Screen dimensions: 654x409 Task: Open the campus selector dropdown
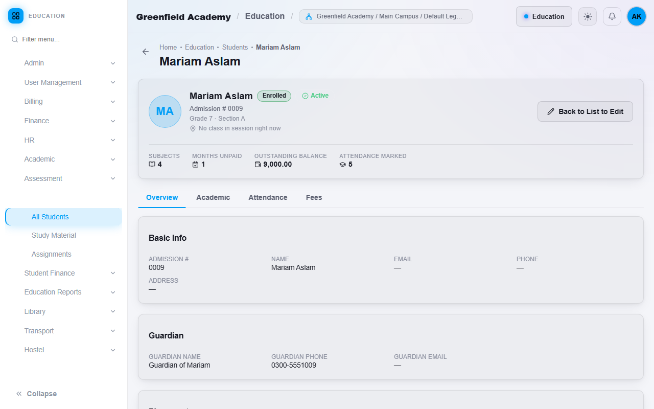click(x=386, y=16)
